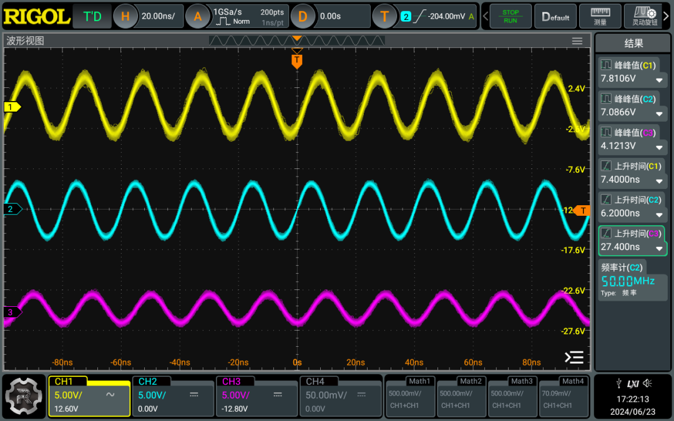Select the Math4 tab
Viewport: 674px width, 421px height.
[573, 381]
